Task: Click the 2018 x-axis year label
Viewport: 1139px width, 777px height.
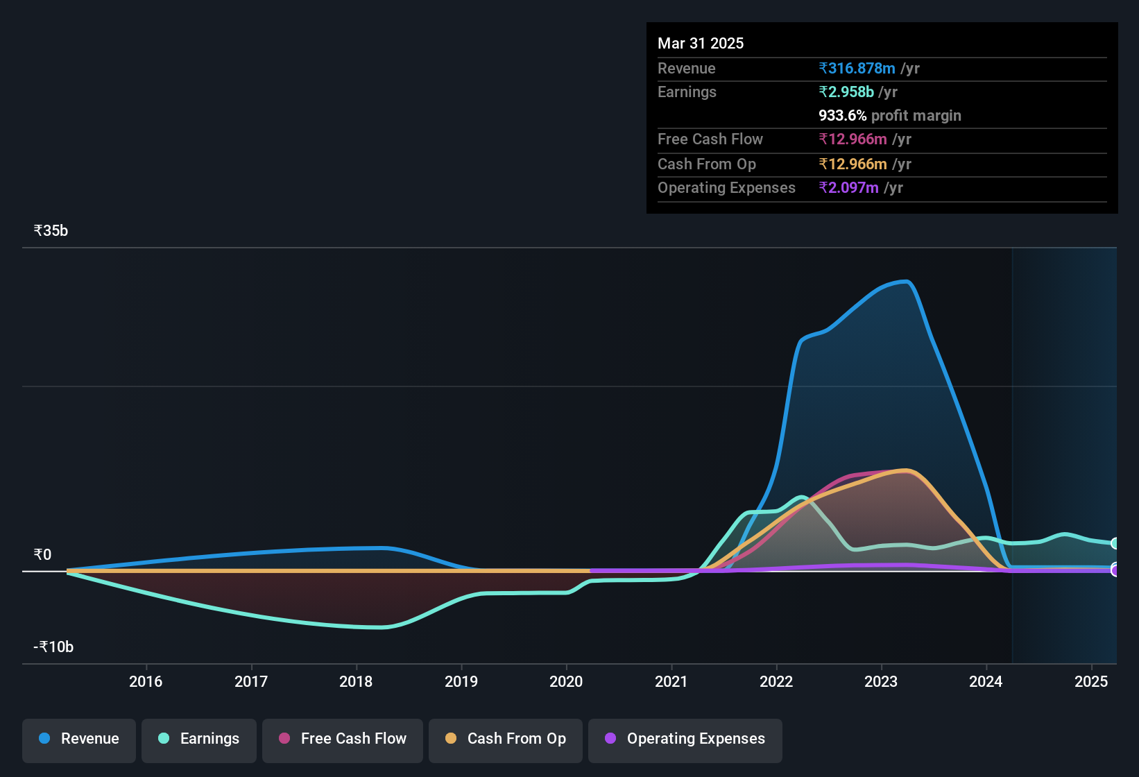Action: [x=356, y=681]
